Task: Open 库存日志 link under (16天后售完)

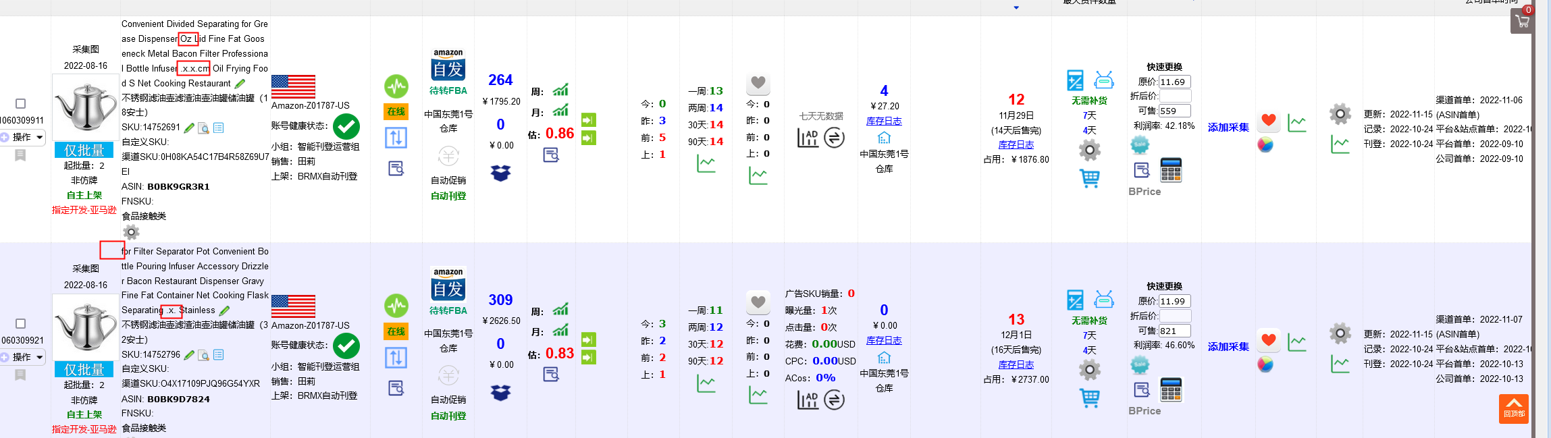Action: pos(1016,364)
